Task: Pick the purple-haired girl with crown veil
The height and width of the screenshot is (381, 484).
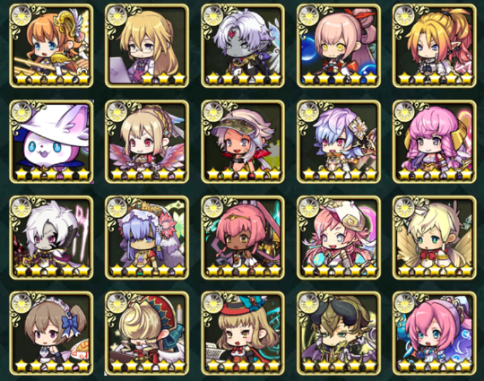Action: [x=147, y=238]
